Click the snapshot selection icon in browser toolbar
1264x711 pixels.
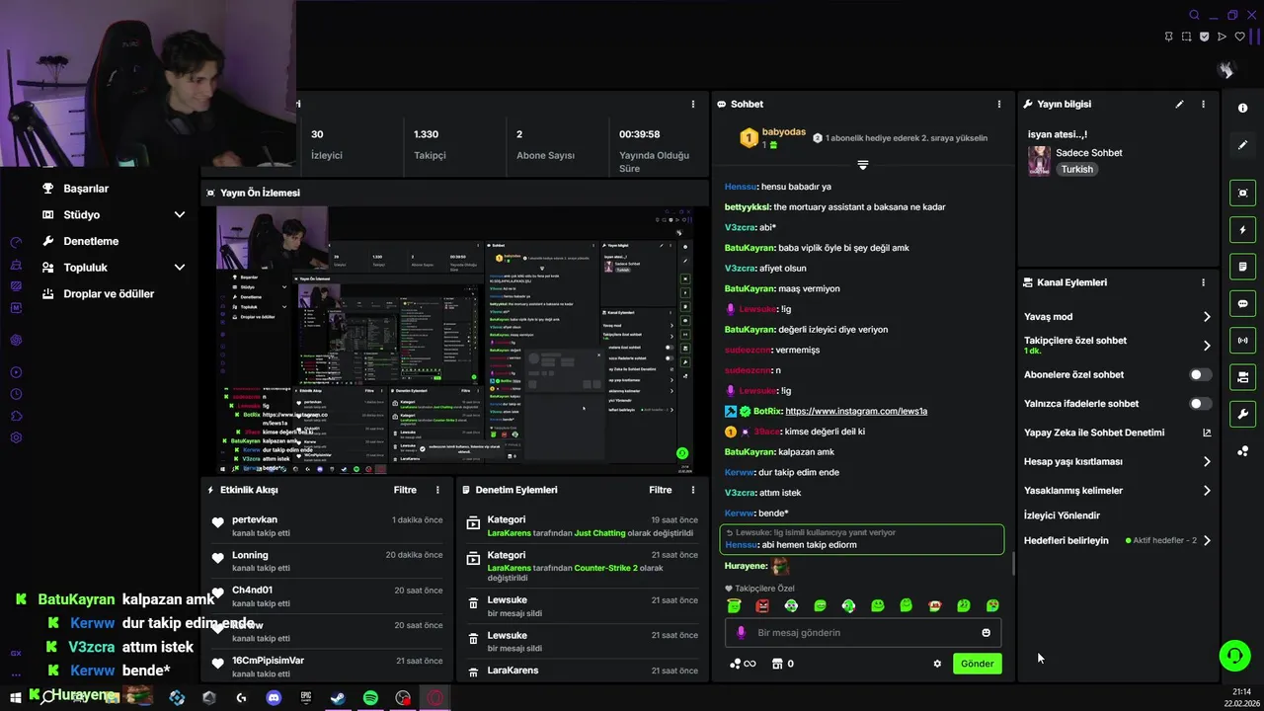[x=1186, y=37]
